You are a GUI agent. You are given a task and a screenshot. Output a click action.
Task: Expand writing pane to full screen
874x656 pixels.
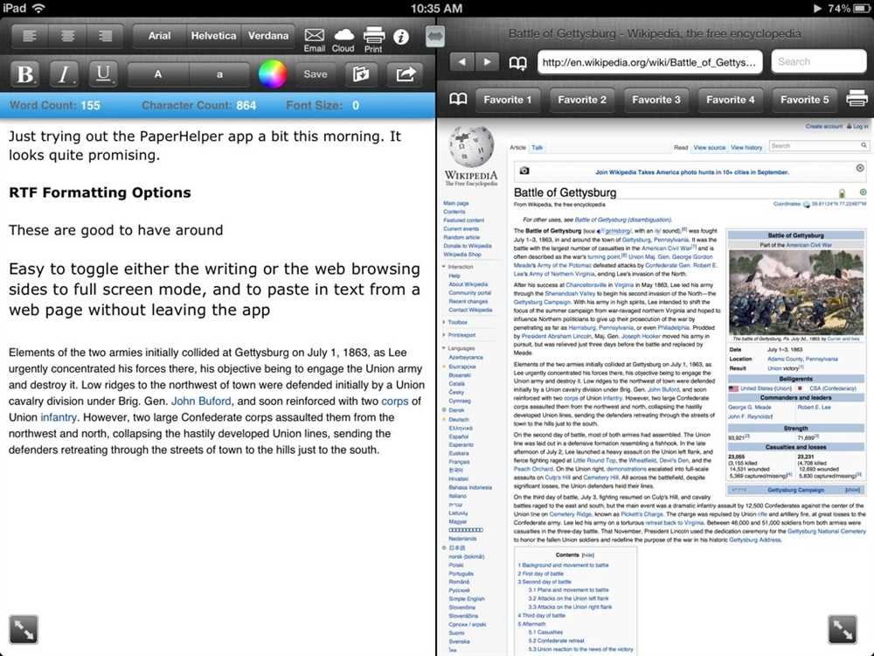[x=24, y=629]
